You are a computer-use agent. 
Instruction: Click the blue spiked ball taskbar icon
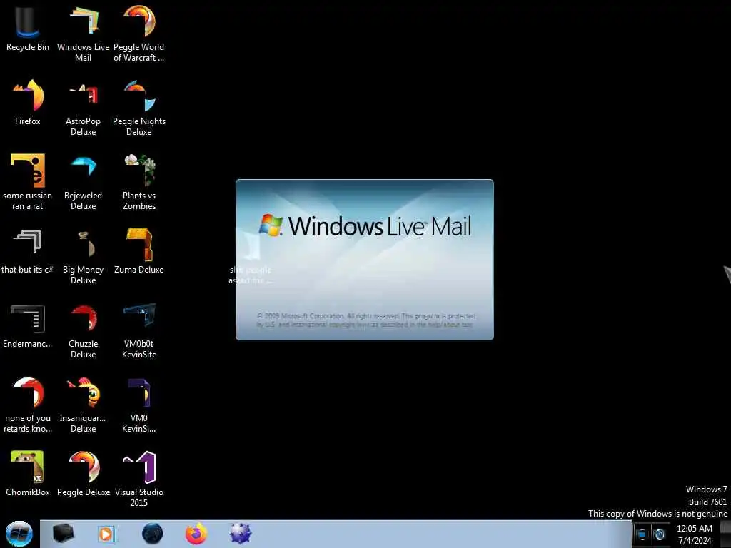coord(240,534)
